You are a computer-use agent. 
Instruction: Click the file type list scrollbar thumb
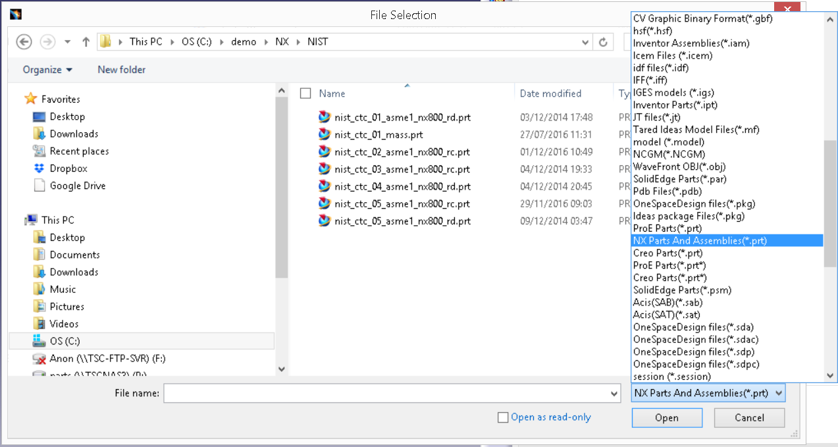tap(830, 203)
